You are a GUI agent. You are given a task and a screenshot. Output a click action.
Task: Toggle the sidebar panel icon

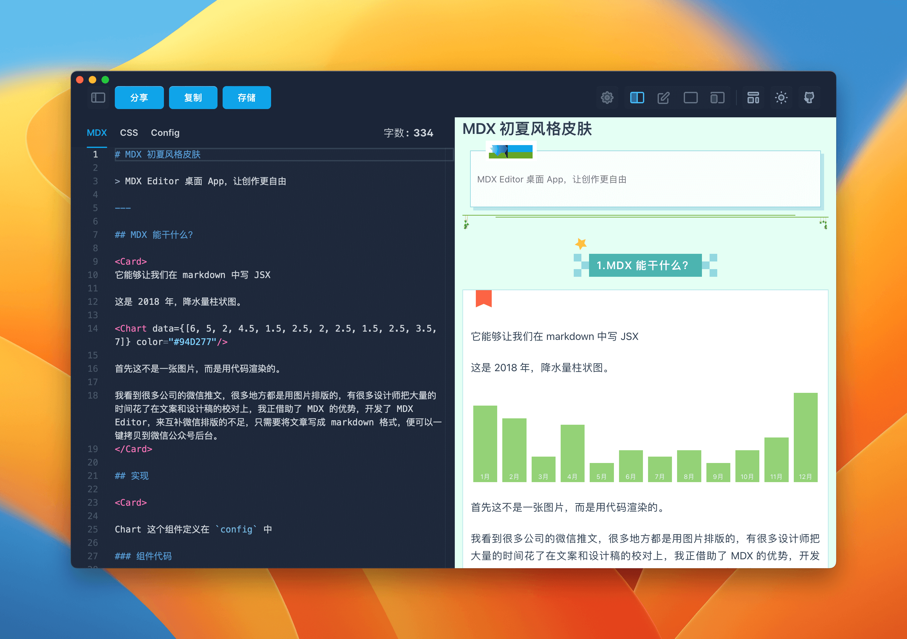pos(98,98)
